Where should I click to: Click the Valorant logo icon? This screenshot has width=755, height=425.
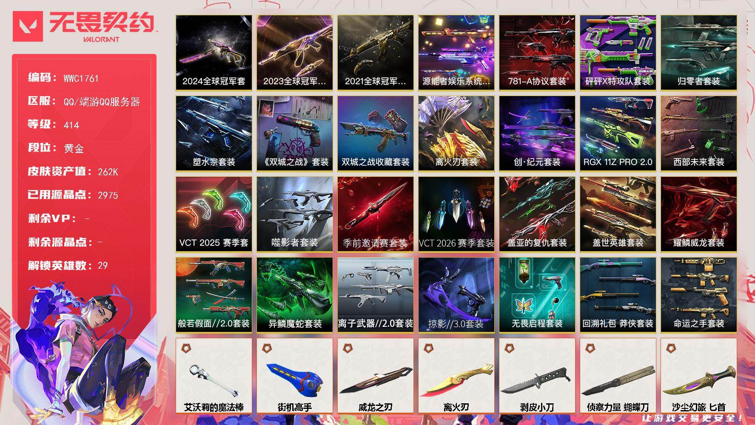28,26
